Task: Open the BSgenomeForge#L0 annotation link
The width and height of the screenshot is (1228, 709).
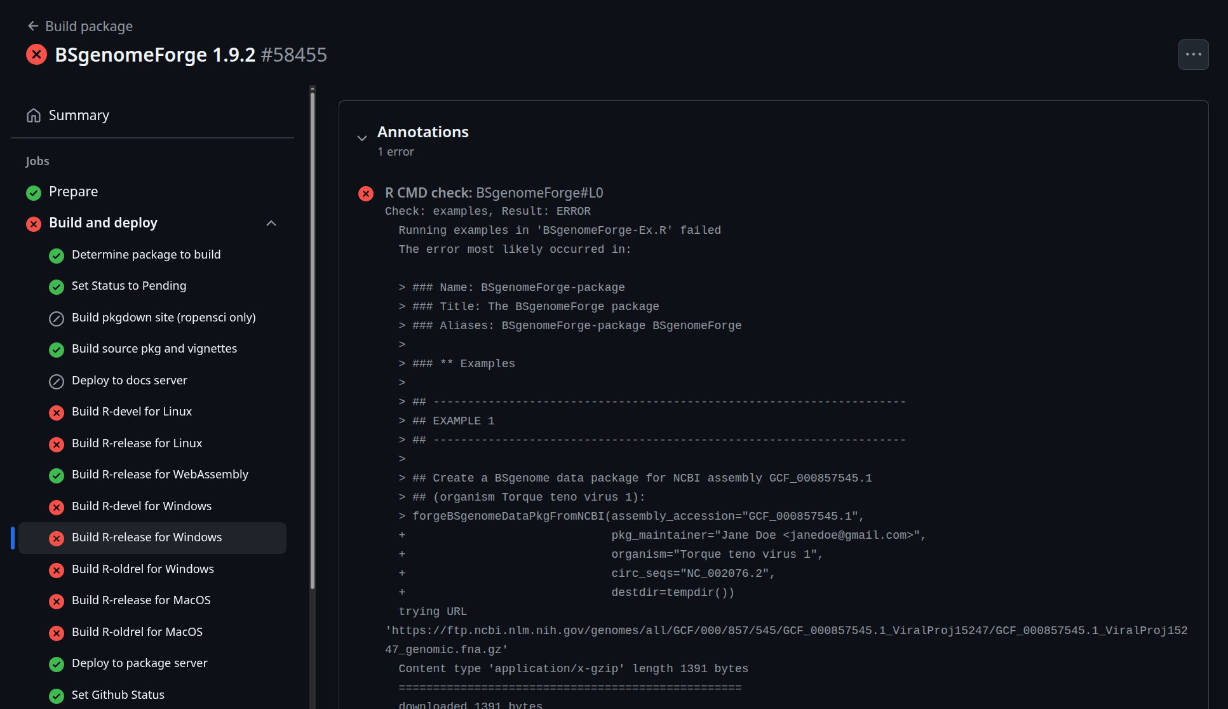Action: [539, 193]
